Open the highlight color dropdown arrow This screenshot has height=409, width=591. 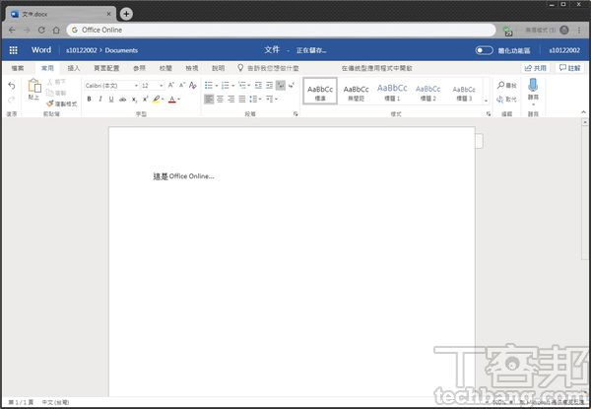(x=163, y=100)
